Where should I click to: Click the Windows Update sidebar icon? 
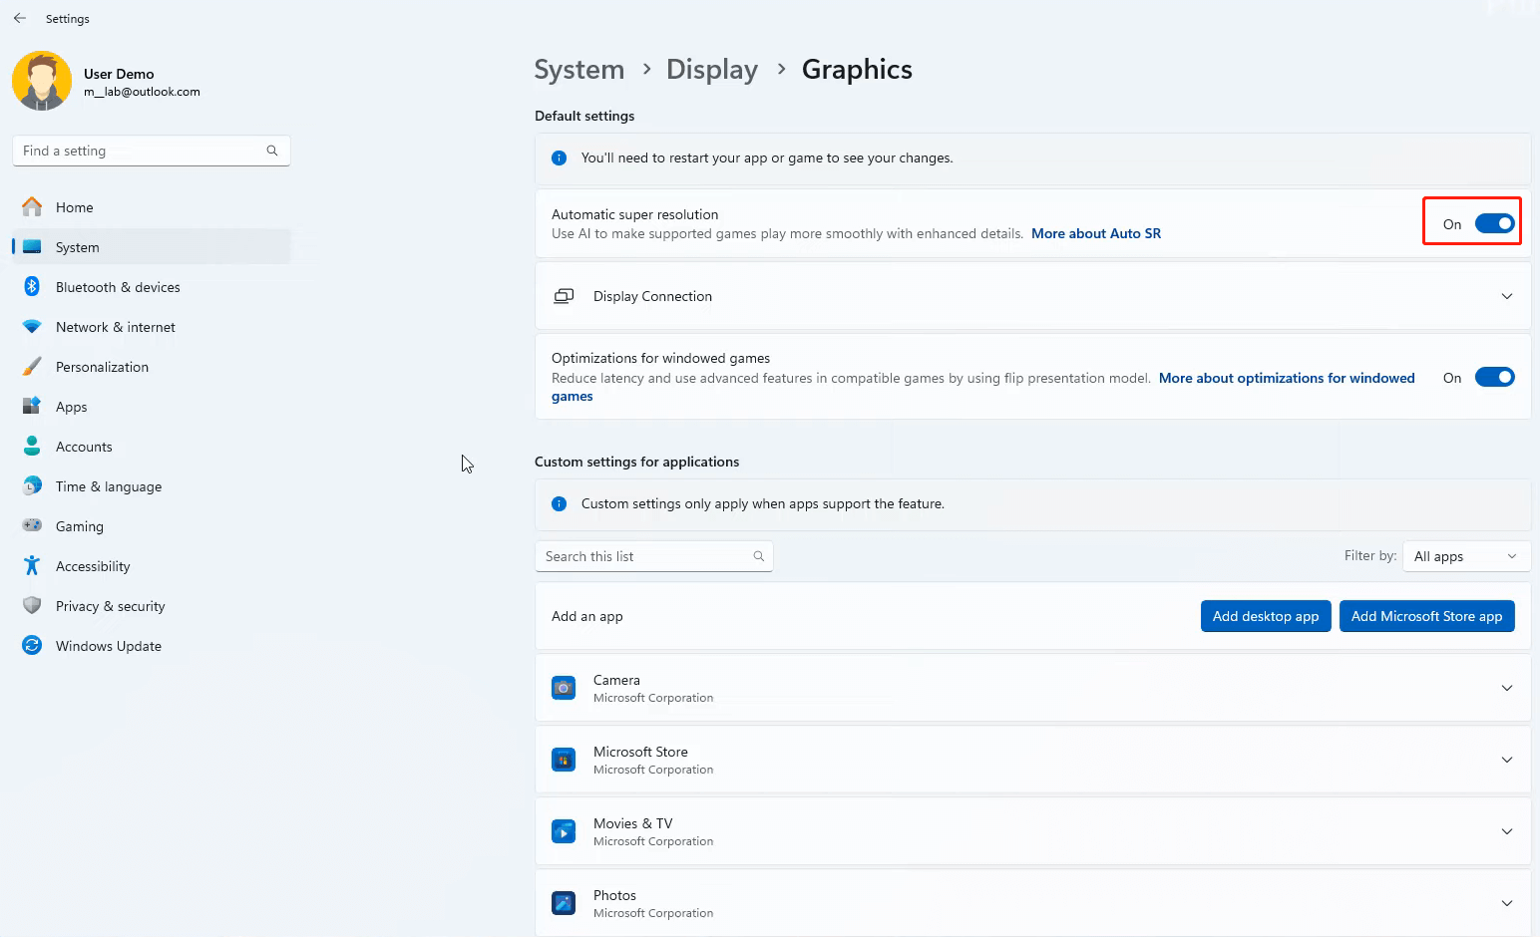pos(32,646)
